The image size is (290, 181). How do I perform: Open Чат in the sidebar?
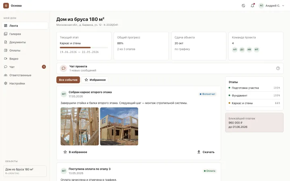(x=25, y=67)
